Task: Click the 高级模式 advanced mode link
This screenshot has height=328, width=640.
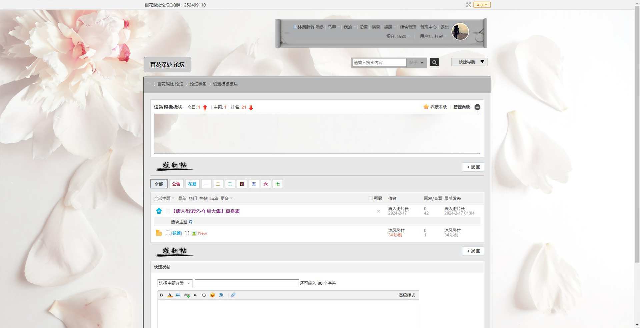Action: [407, 295]
